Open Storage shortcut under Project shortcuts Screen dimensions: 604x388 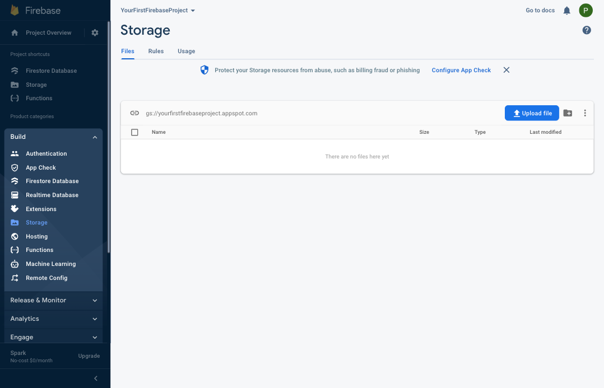click(x=36, y=85)
